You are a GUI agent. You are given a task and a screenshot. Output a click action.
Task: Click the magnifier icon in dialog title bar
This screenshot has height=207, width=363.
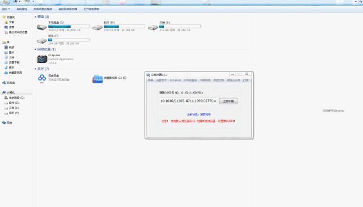[x=148, y=75]
